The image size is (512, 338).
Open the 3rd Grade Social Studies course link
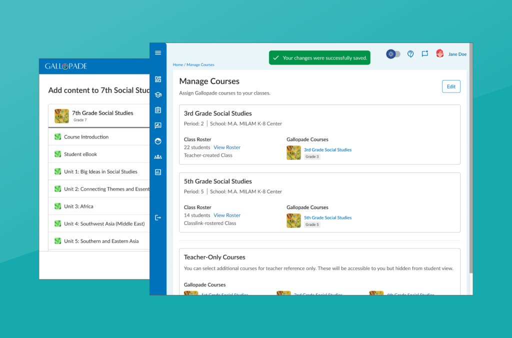click(x=327, y=149)
